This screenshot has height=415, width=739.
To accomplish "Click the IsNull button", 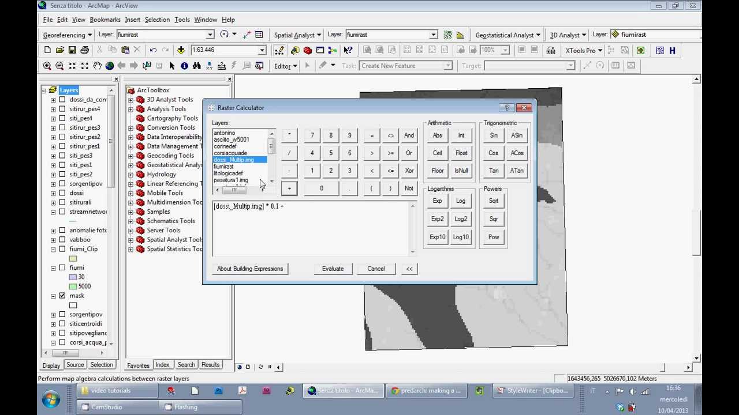I will click(461, 171).
